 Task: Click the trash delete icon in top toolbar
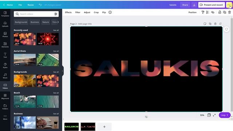pyautogui.click(x=230, y=12)
